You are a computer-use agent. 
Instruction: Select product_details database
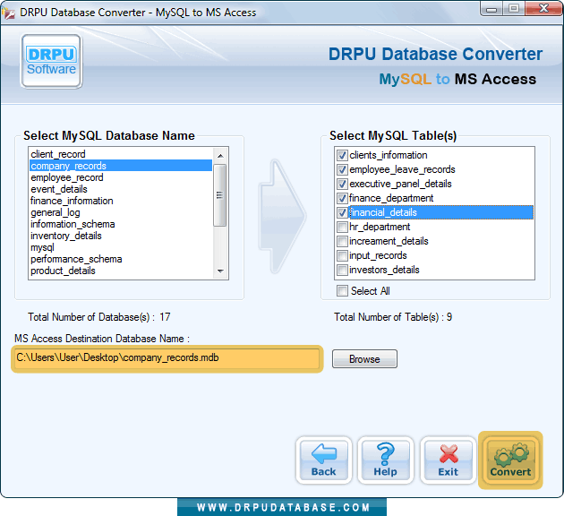(x=121, y=271)
